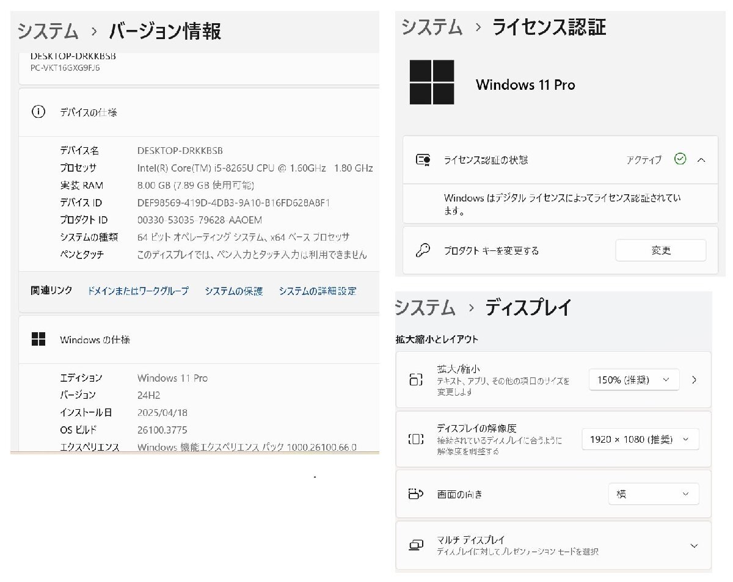733x582 pixels.
Task: Click the green アクティブ checkmark
Action: 680,159
